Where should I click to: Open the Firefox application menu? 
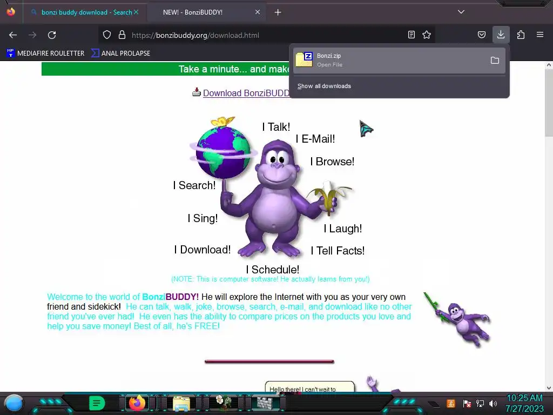540,35
